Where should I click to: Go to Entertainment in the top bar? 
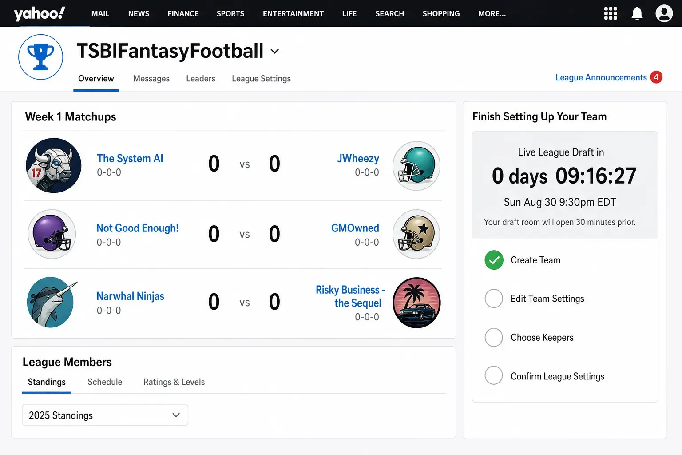pyautogui.click(x=293, y=13)
